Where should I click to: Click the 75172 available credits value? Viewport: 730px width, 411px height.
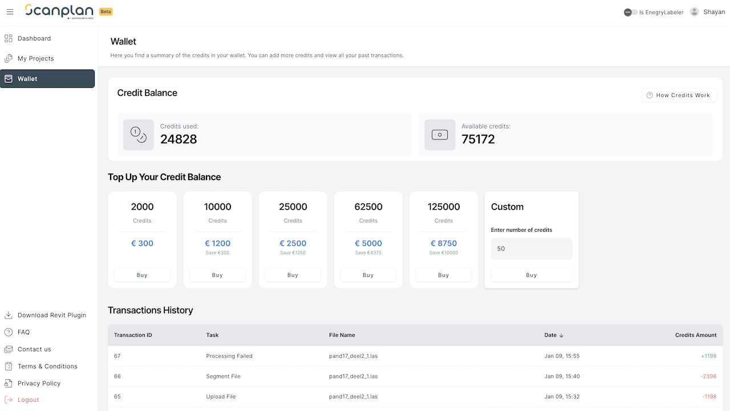click(x=478, y=139)
